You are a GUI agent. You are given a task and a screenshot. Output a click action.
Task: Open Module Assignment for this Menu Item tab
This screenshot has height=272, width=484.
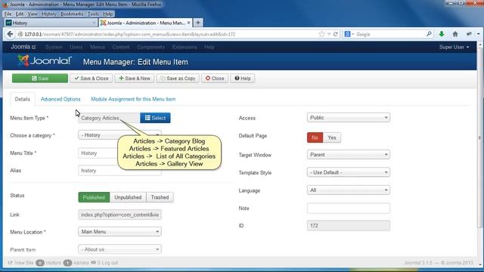point(133,99)
